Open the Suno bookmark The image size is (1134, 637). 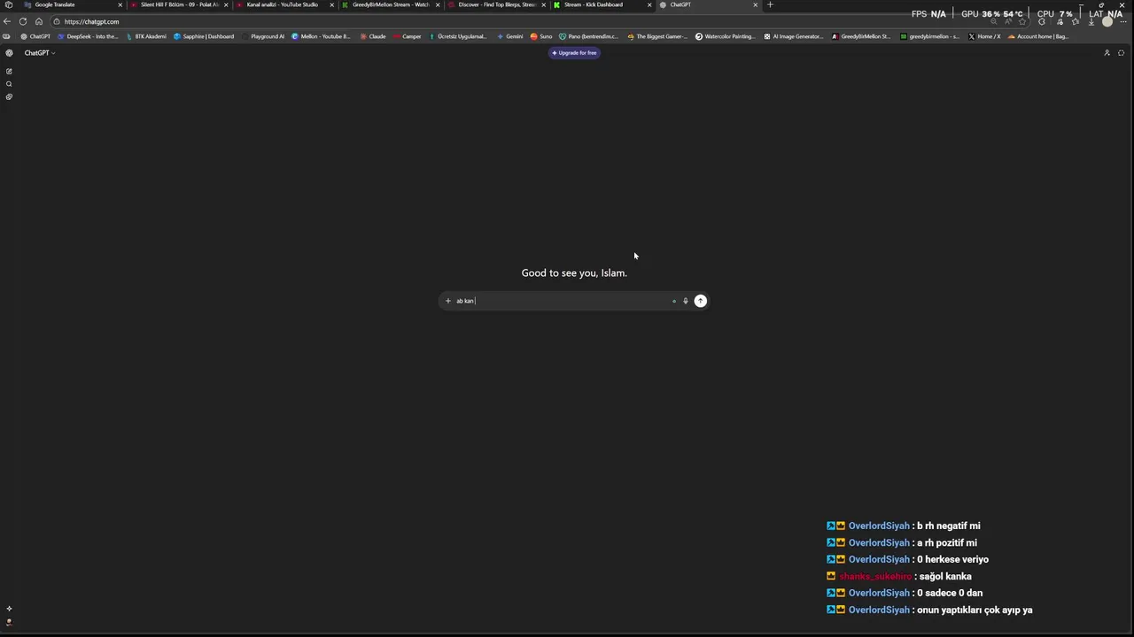[x=541, y=36]
